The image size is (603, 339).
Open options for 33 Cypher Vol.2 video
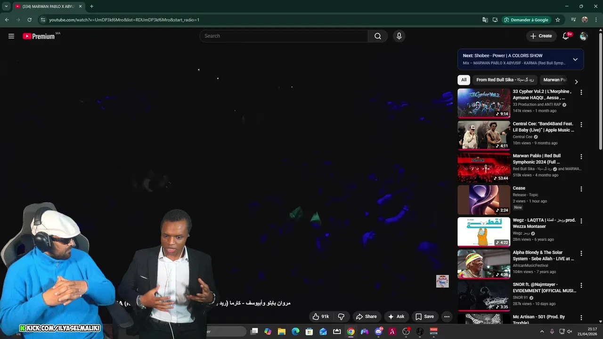(581, 93)
